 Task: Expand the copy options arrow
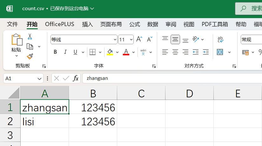click(x=39, y=46)
